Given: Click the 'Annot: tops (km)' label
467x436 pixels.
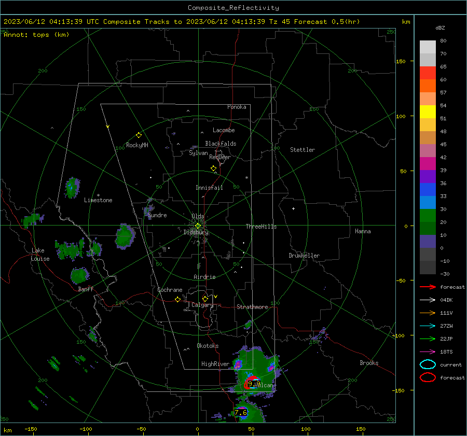Looking at the screenshot, I should click(x=36, y=35).
